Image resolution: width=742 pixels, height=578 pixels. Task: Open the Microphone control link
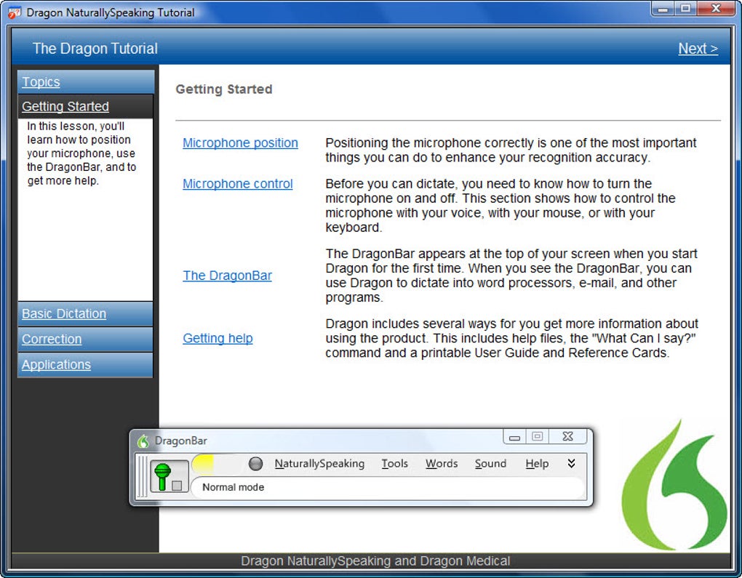tap(238, 183)
